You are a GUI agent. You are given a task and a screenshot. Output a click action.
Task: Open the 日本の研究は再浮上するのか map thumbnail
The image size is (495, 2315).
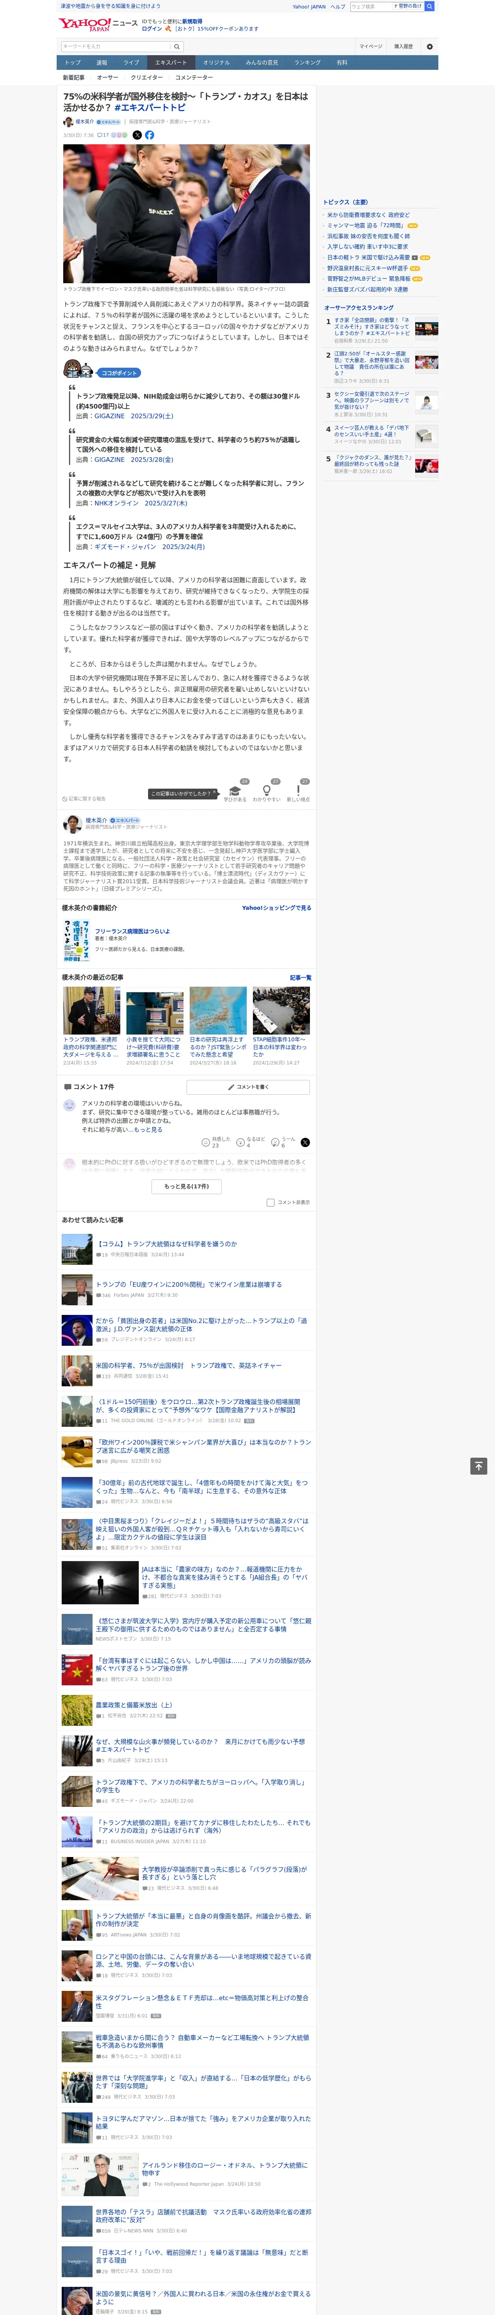coord(218,1010)
